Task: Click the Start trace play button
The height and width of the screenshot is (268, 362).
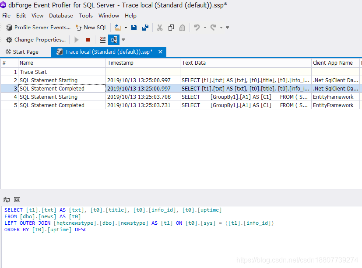Action: (x=77, y=40)
